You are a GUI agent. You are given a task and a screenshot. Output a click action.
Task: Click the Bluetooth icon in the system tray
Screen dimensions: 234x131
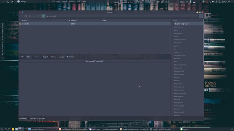[203, 2]
